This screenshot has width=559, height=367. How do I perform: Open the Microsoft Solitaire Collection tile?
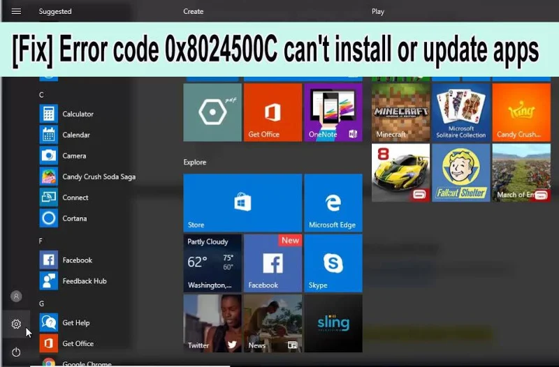pyautogui.click(x=461, y=112)
